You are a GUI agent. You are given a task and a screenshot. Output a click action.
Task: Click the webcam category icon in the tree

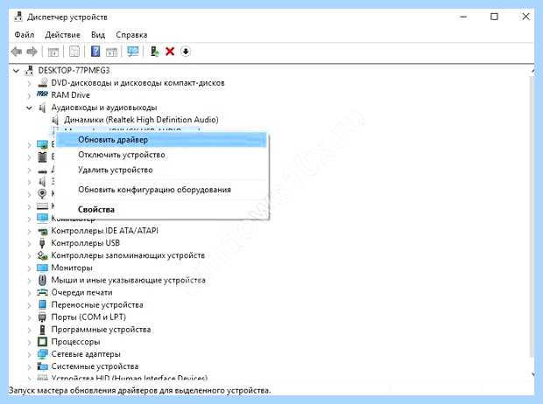pyautogui.click(x=42, y=193)
